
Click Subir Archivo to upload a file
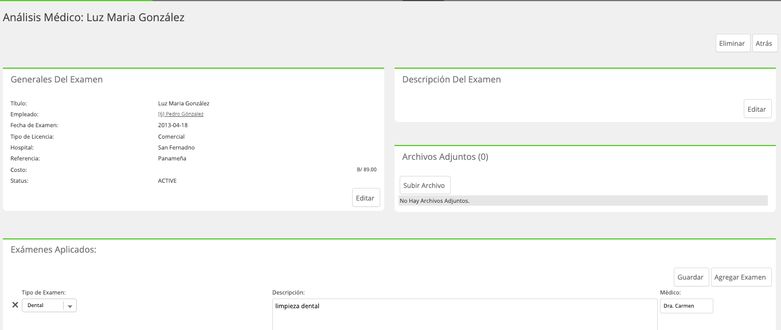[x=425, y=185]
